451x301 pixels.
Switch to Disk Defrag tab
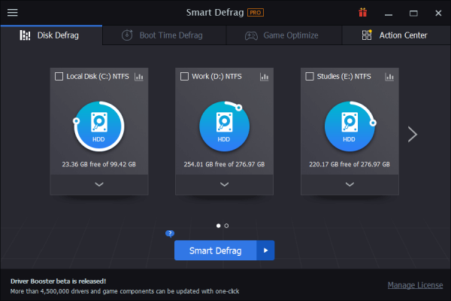pyautogui.click(x=51, y=35)
